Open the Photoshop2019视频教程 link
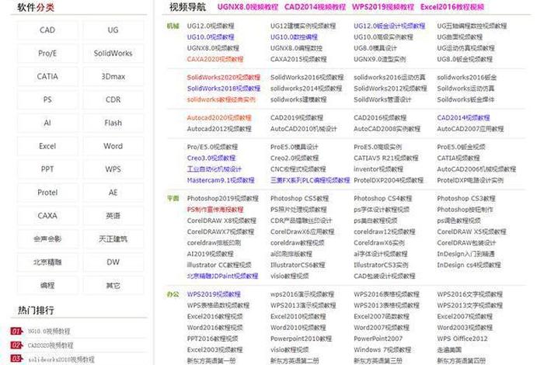 223,199
